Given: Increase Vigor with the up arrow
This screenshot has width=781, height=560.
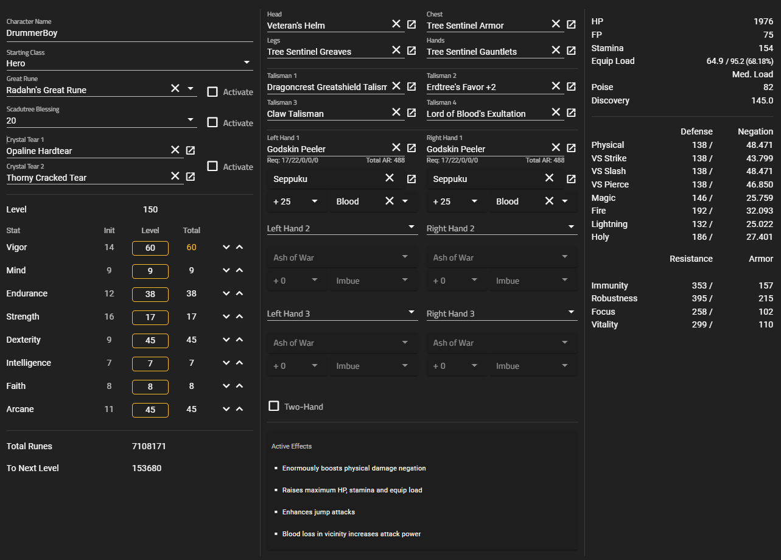Looking at the screenshot, I should [239, 248].
